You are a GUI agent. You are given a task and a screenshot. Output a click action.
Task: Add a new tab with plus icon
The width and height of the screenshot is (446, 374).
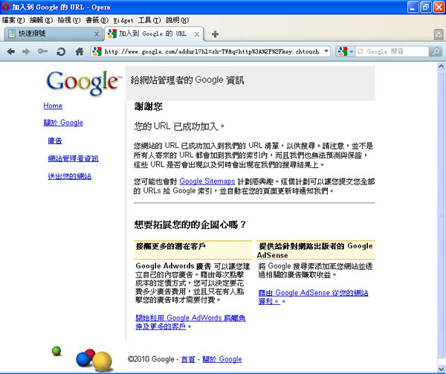coord(215,34)
